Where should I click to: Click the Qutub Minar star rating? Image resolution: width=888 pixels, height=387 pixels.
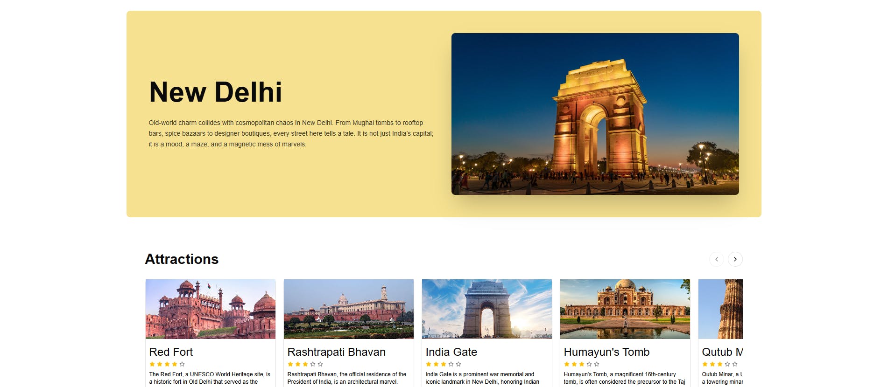tap(720, 364)
